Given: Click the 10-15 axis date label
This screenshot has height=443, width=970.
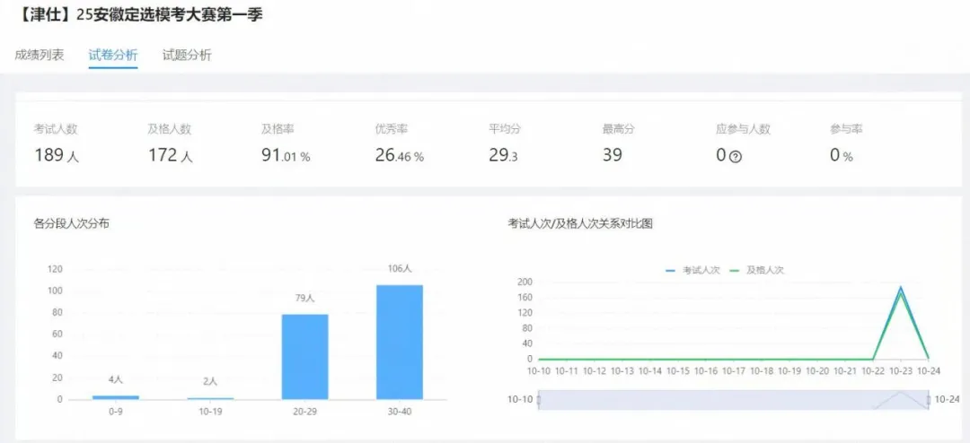Looking at the screenshot, I should 678,371.
